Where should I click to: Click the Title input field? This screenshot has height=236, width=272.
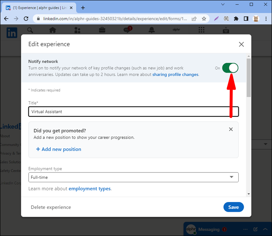(133, 112)
